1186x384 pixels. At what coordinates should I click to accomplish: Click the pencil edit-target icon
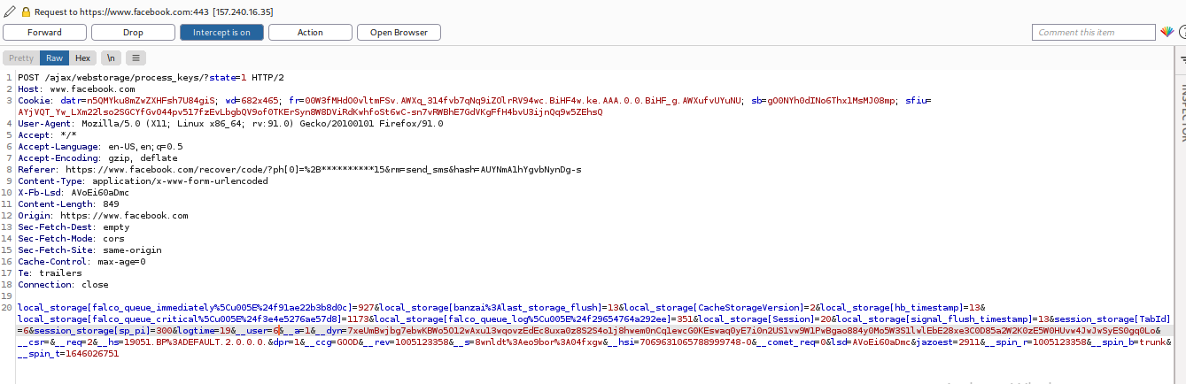(x=9, y=12)
